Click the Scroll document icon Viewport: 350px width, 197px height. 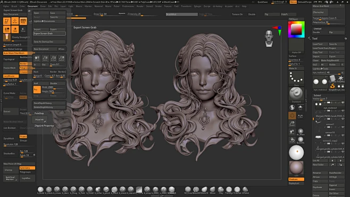click(37, 58)
